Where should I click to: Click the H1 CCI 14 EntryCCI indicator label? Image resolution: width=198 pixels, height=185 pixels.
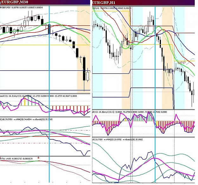[x=130, y=112]
